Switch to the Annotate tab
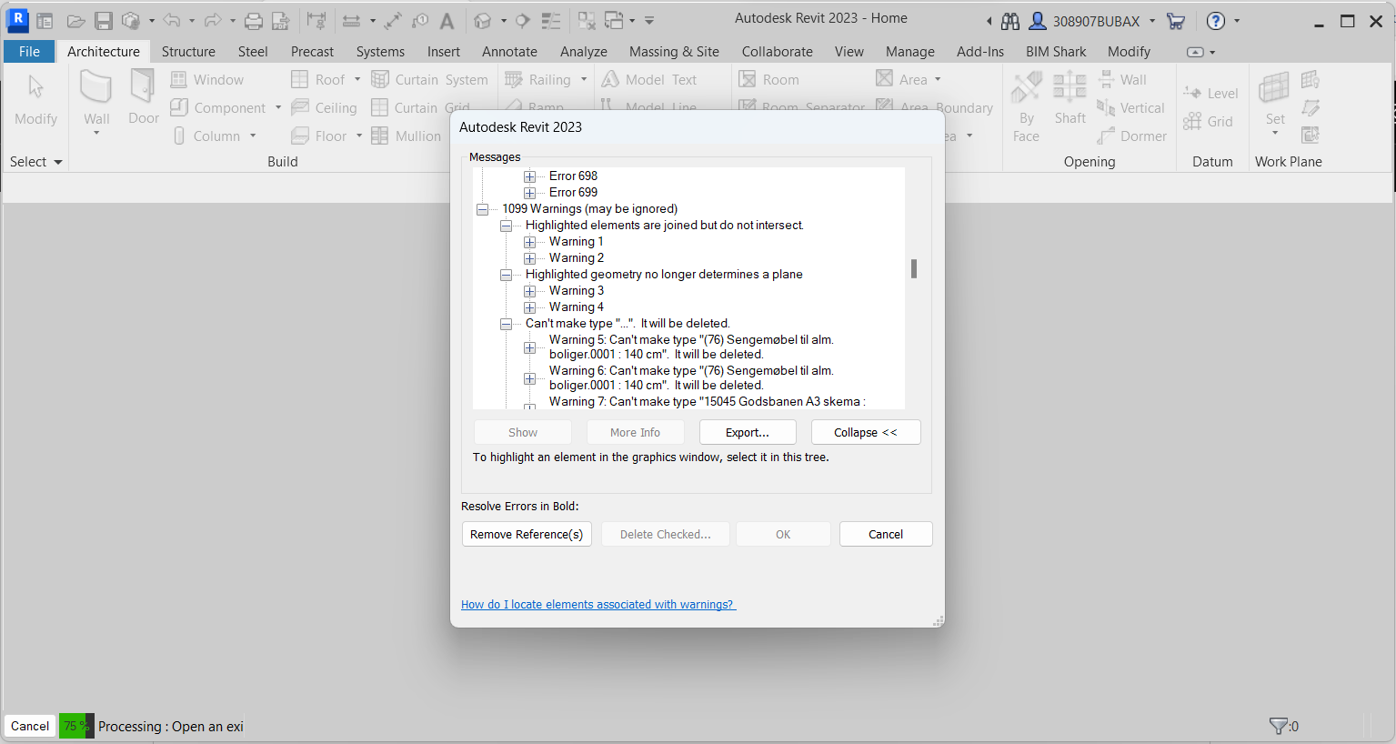The width and height of the screenshot is (1396, 744). (x=509, y=52)
